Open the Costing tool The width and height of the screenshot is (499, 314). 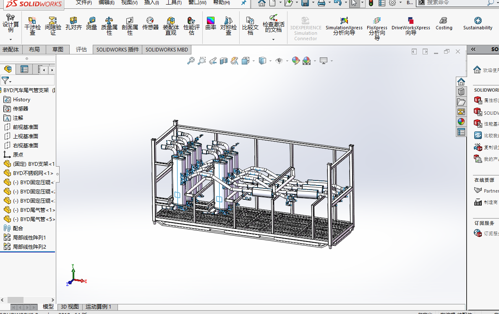[444, 23]
